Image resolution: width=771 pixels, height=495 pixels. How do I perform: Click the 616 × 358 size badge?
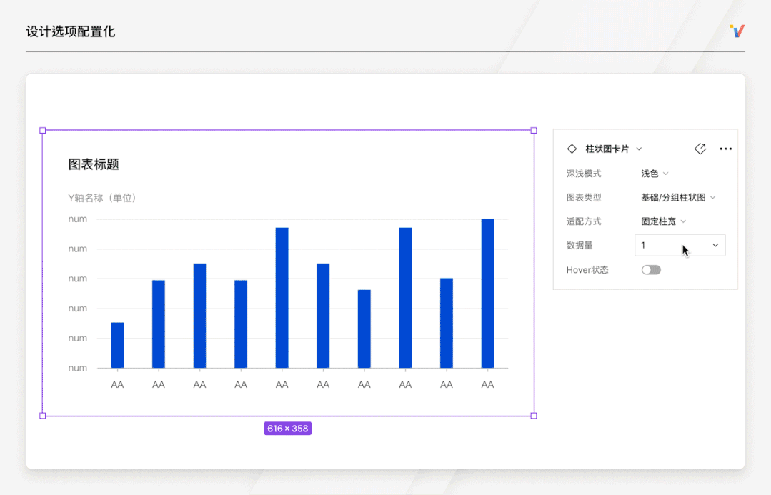pos(287,428)
